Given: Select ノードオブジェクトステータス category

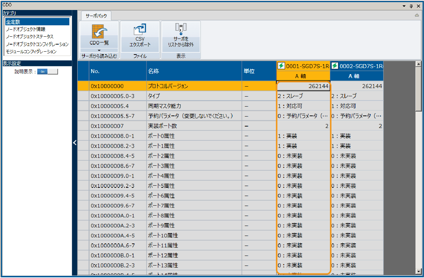Looking at the screenshot, I should tap(30, 37).
